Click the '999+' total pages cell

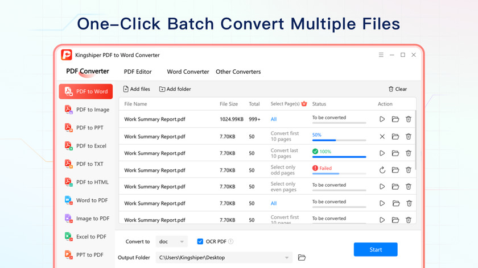[x=254, y=119]
